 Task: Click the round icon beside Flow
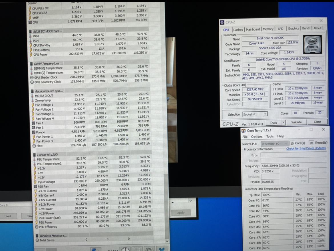coord(34,146)
